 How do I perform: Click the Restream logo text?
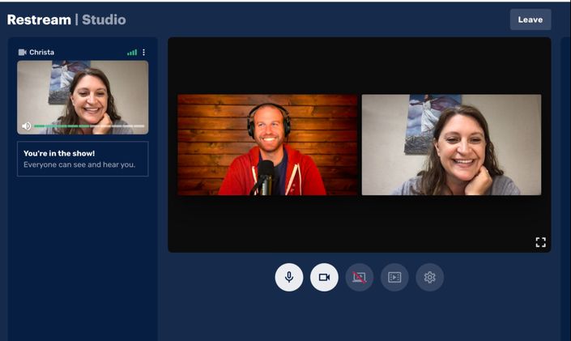[x=39, y=19]
